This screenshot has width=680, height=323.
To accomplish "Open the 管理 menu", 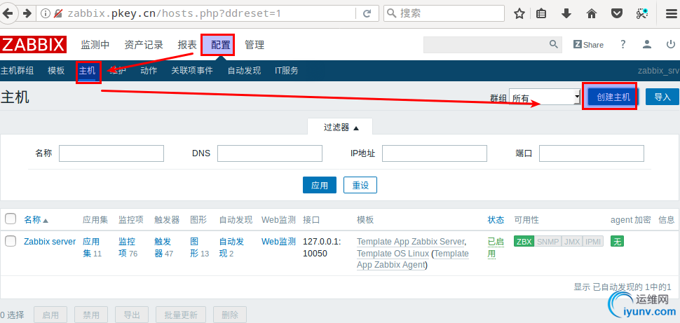I will click(x=254, y=45).
